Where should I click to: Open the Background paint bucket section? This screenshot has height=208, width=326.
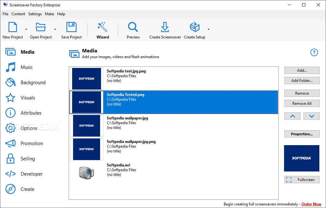click(x=10, y=82)
